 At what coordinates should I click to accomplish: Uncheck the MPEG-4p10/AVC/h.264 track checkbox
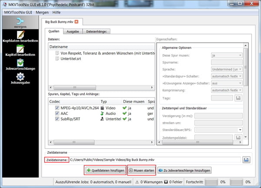click(57, 108)
